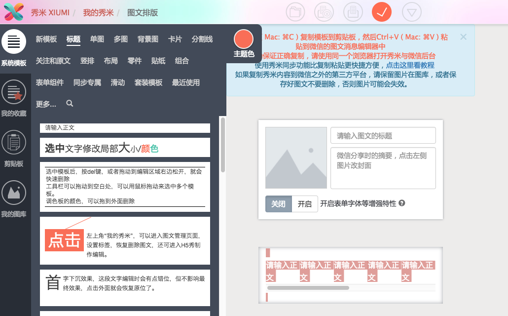Go to 我的秀米 breadcrumb link

[x=98, y=13]
